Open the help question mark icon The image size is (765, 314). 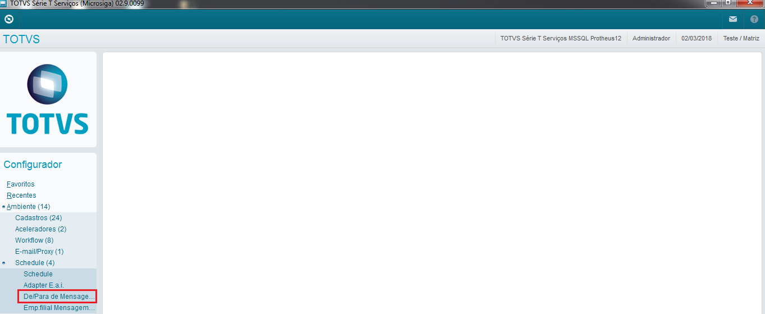tap(754, 19)
